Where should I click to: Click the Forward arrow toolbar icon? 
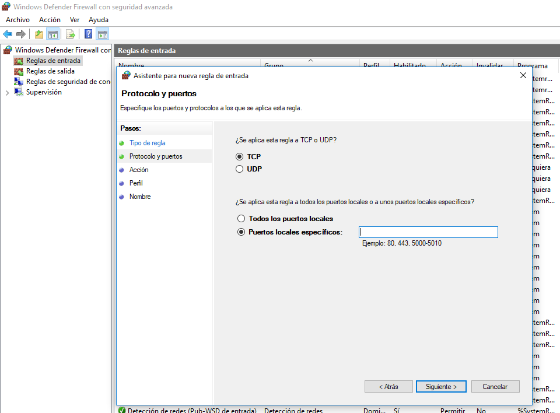point(21,34)
